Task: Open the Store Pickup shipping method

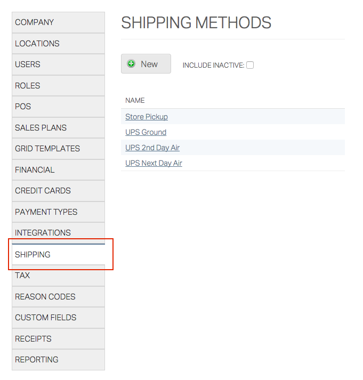Action: 147,117
